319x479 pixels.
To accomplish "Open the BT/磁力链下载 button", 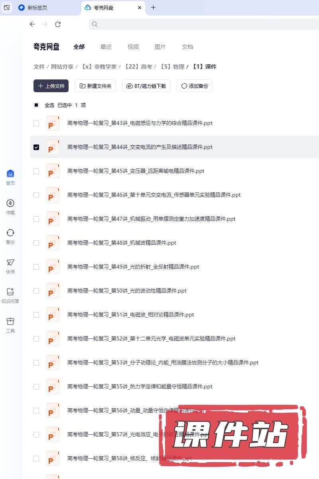I will pos(146,86).
